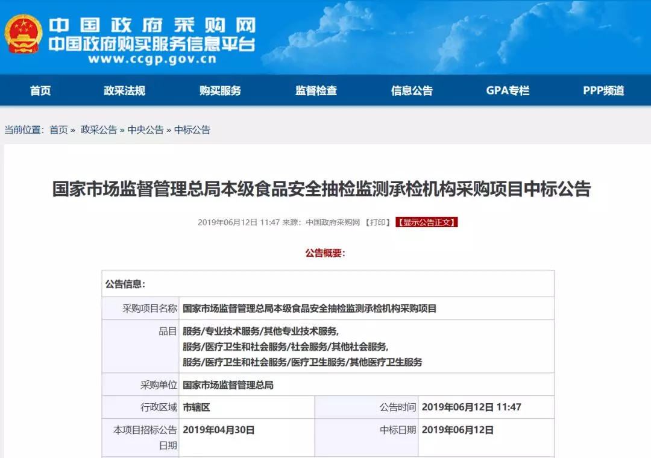Go to 购买服务 section
The height and width of the screenshot is (458, 651).
[x=220, y=90]
